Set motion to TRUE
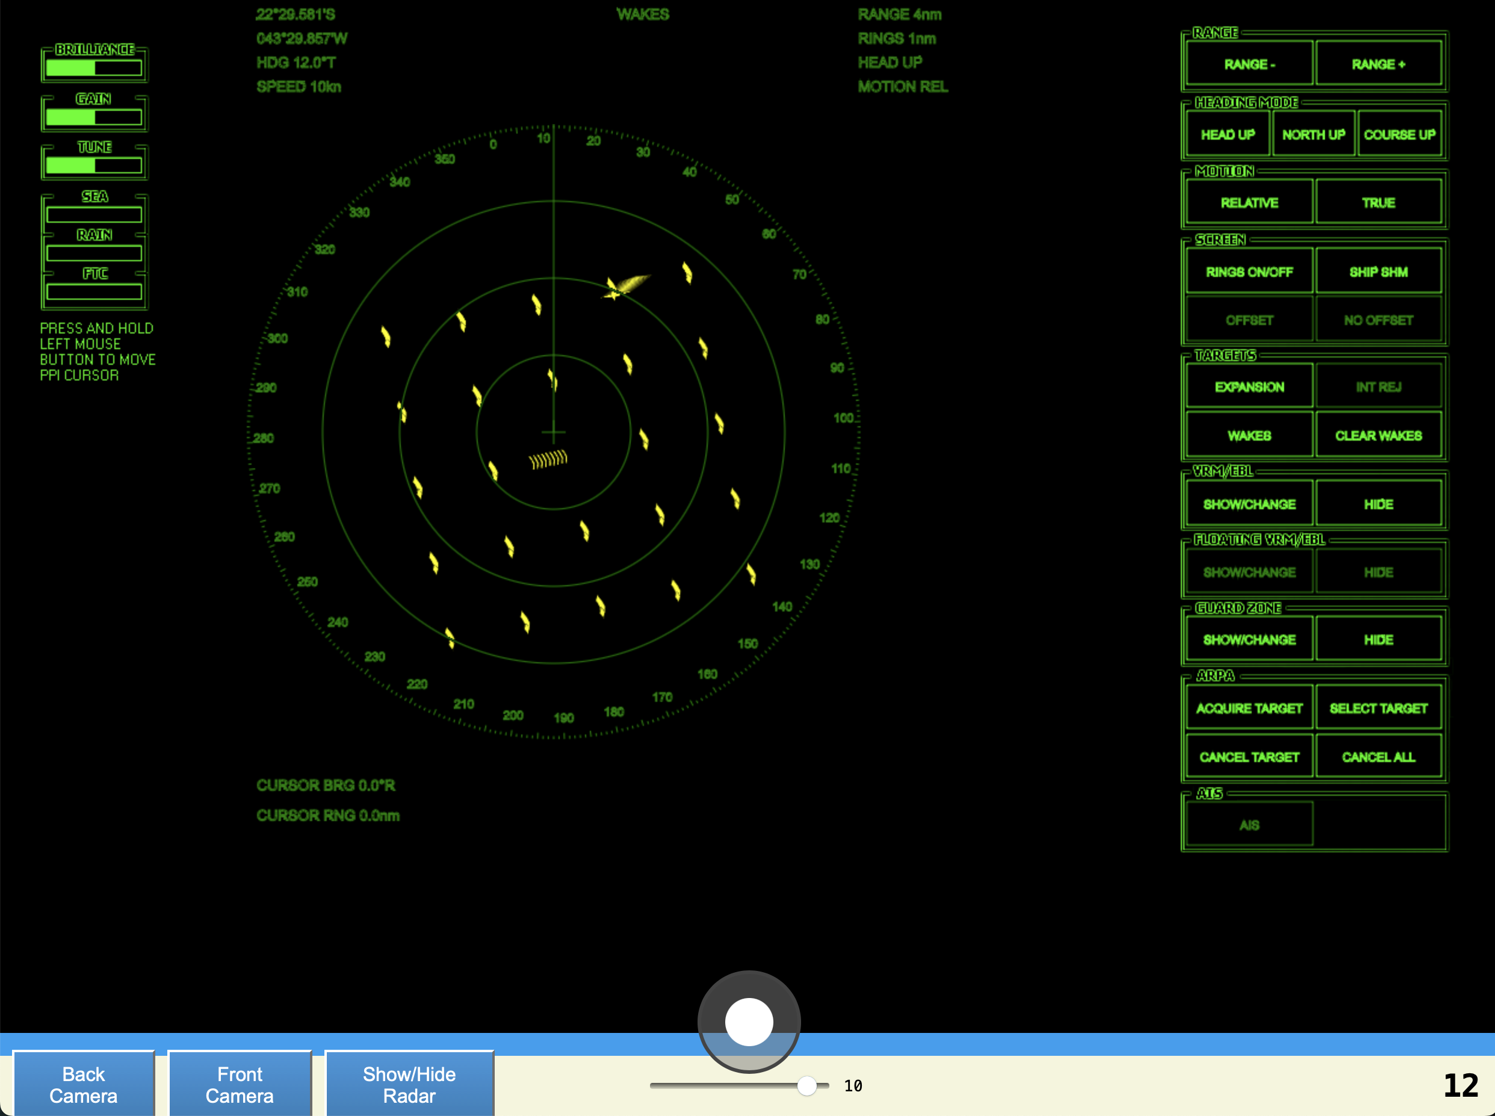Image resolution: width=1495 pixels, height=1116 pixels. tap(1378, 203)
